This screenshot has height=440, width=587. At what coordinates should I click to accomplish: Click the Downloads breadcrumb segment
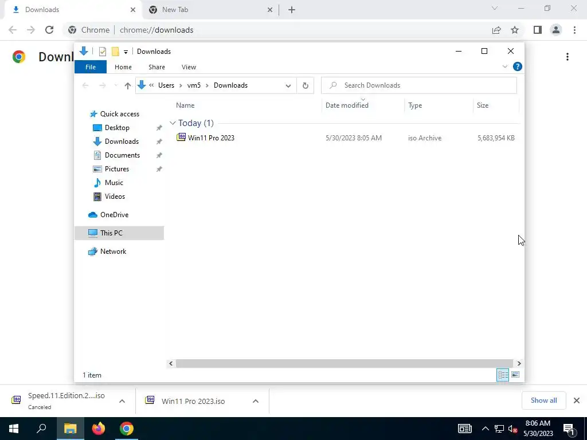coord(230,85)
